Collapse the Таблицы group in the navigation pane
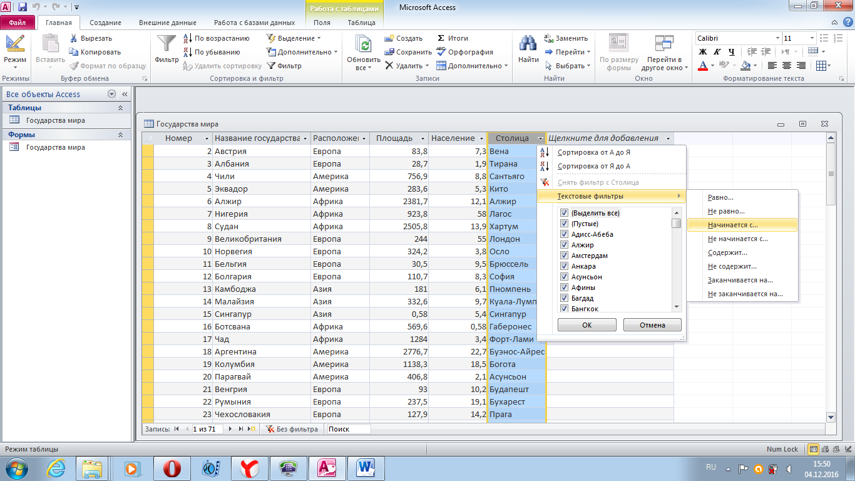 coord(120,108)
